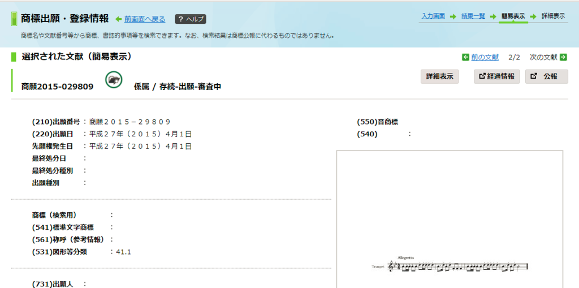This screenshot has width=579, height=288.
Task: Click the previous document arrow icon
Action: (x=465, y=57)
